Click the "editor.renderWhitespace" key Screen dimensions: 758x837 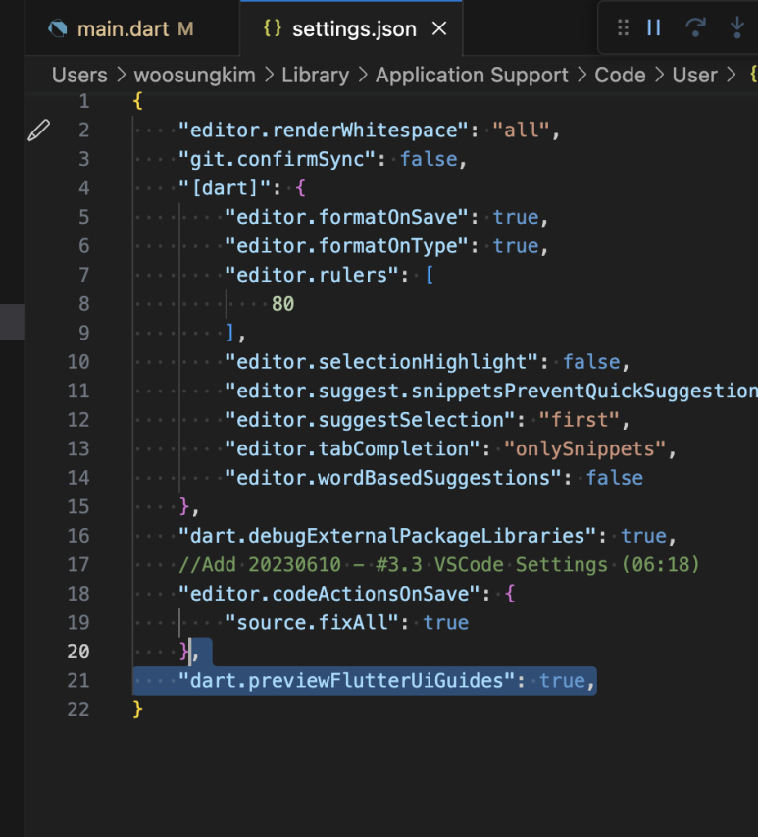324,131
